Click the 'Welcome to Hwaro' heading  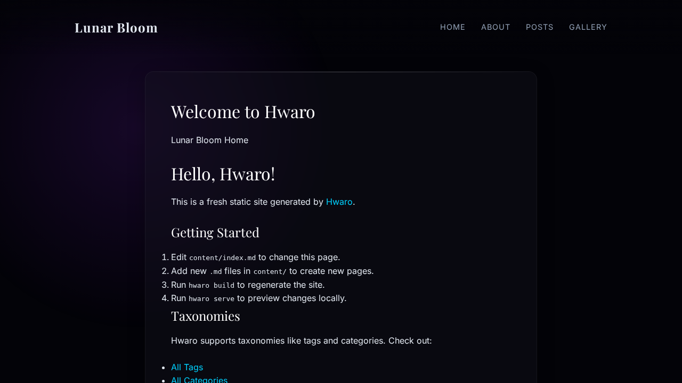243,112
